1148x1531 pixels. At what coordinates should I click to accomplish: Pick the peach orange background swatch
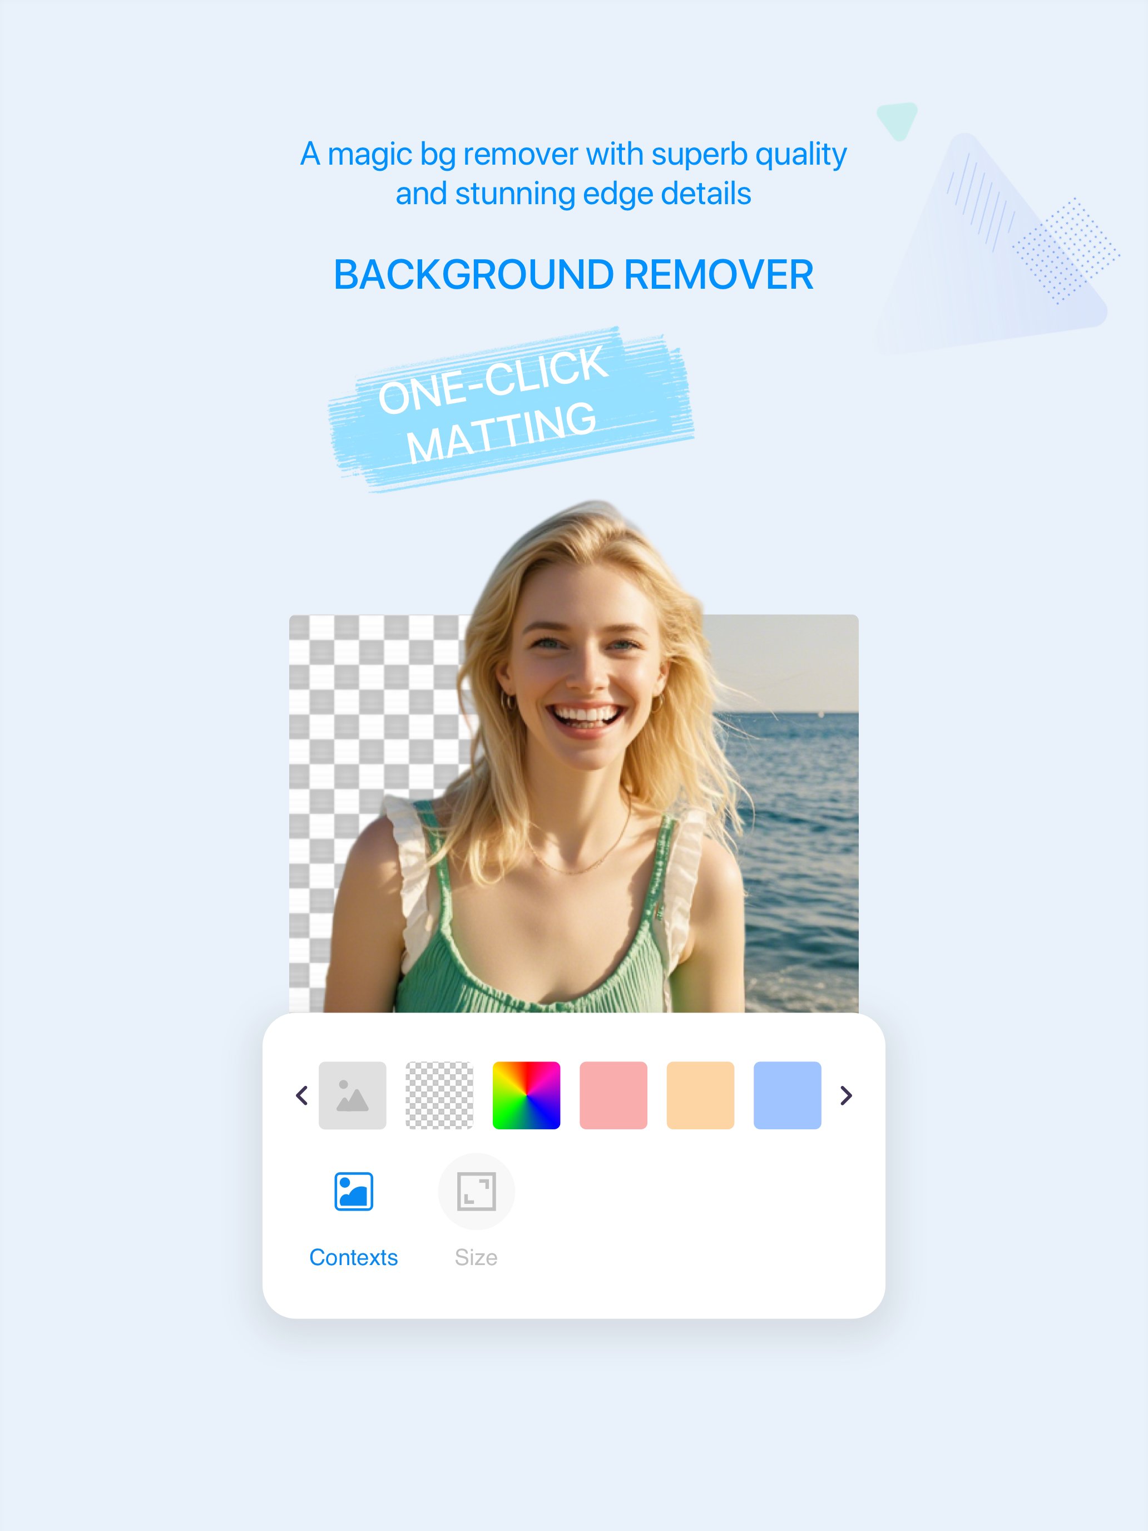[700, 1095]
